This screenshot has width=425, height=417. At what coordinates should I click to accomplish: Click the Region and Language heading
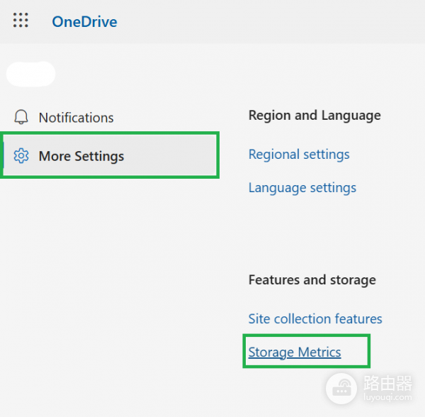click(x=314, y=116)
